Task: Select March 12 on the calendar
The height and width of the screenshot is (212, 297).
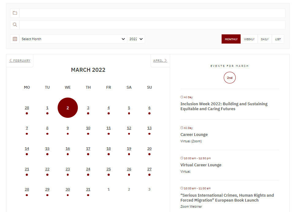Action: coord(129,128)
